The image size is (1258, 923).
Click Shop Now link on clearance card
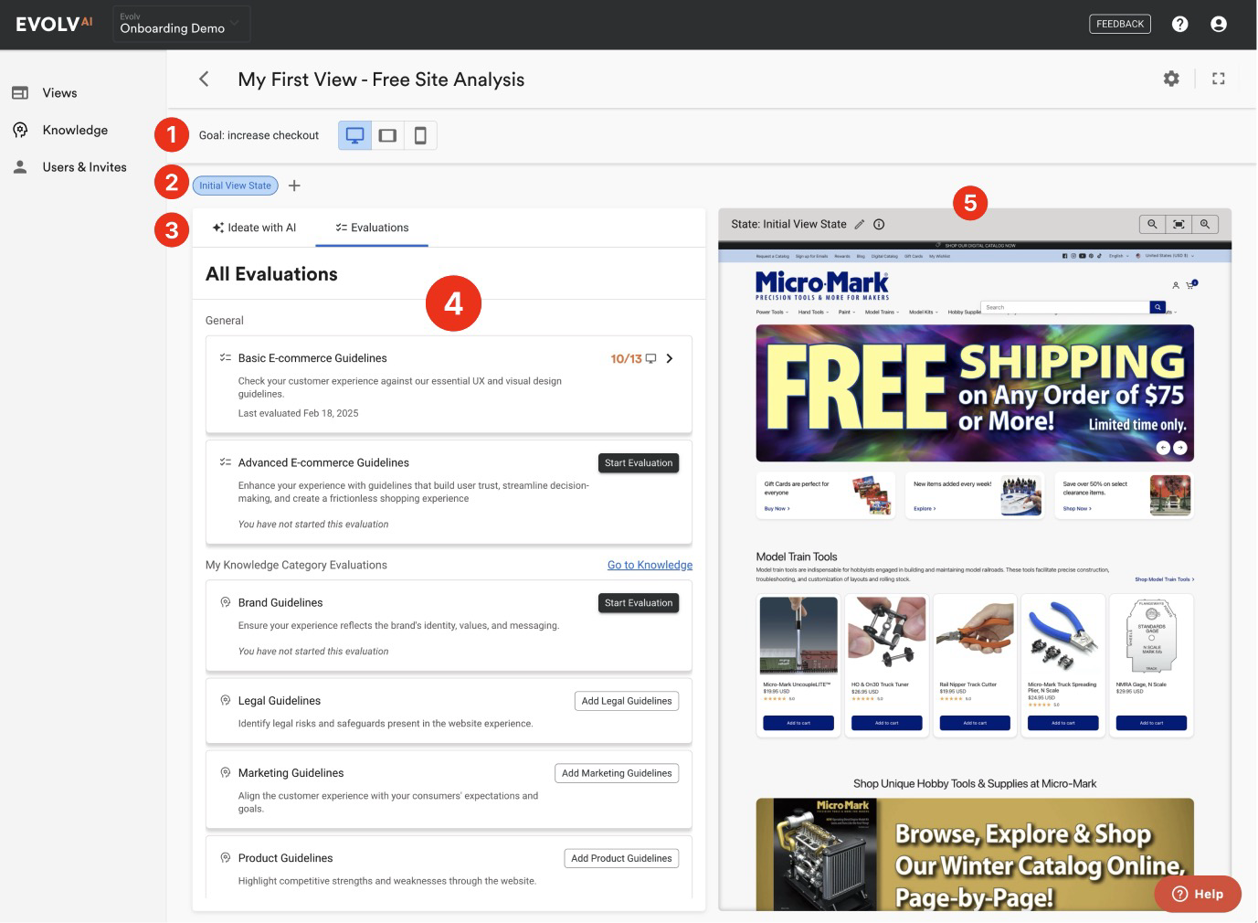click(x=1077, y=508)
